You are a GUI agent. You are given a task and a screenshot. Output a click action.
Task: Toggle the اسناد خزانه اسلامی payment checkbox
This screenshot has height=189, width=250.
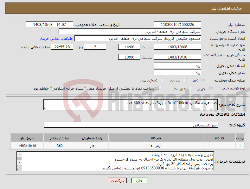(x=159, y=88)
